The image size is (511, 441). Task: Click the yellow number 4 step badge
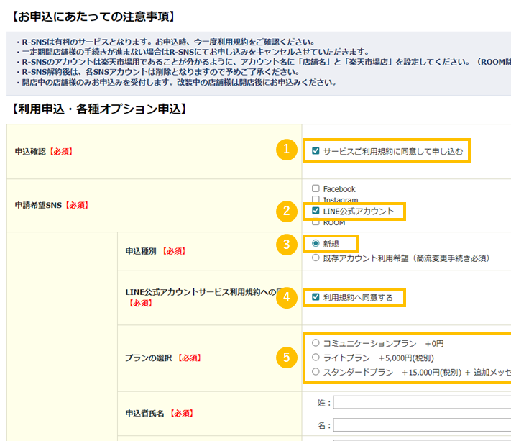tap(286, 296)
